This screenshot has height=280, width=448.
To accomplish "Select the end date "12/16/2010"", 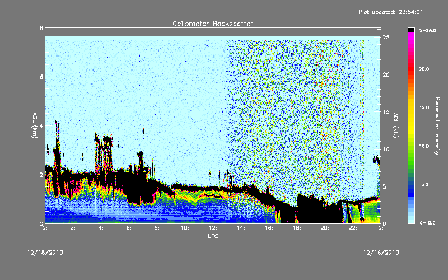I will click(381, 253).
